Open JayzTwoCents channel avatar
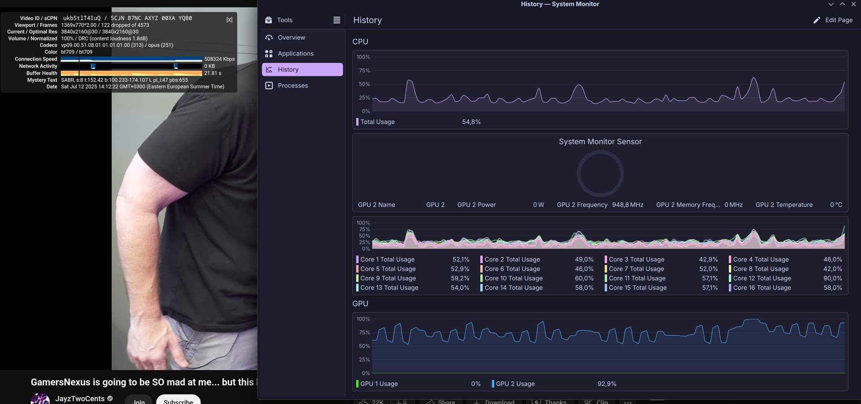 click(x=40, y=398)
